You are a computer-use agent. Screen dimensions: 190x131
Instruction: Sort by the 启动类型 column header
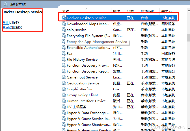[x=148, y=11]
